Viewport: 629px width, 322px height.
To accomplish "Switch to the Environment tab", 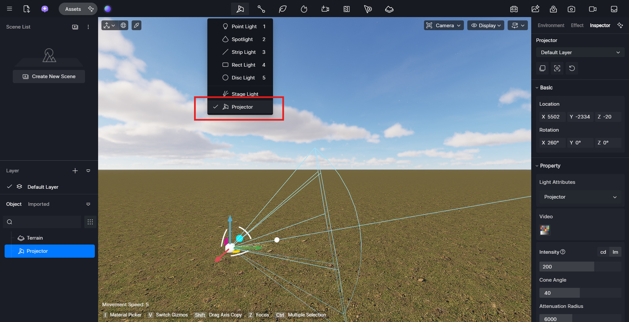I will point(551,25).
